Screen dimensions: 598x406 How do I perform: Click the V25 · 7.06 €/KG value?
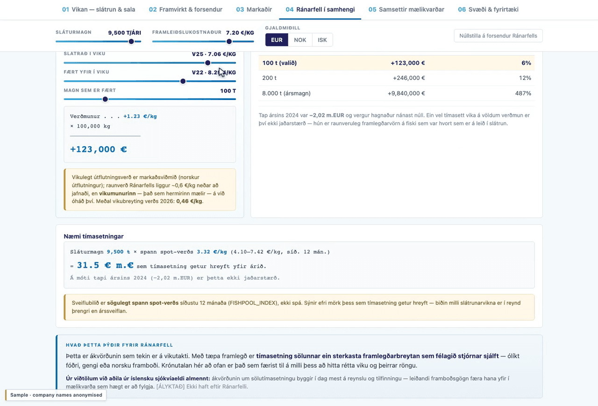click(214, 54)
